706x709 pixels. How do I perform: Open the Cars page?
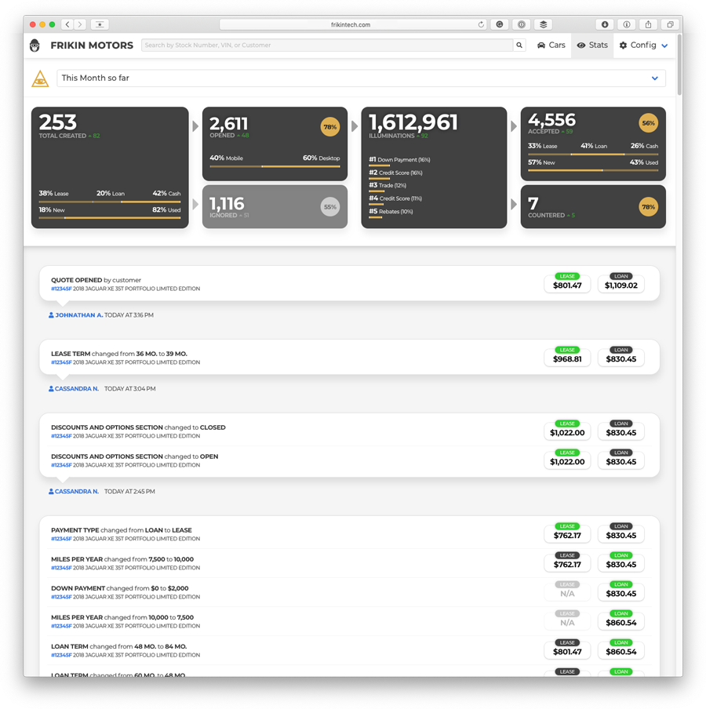(551, 45)
